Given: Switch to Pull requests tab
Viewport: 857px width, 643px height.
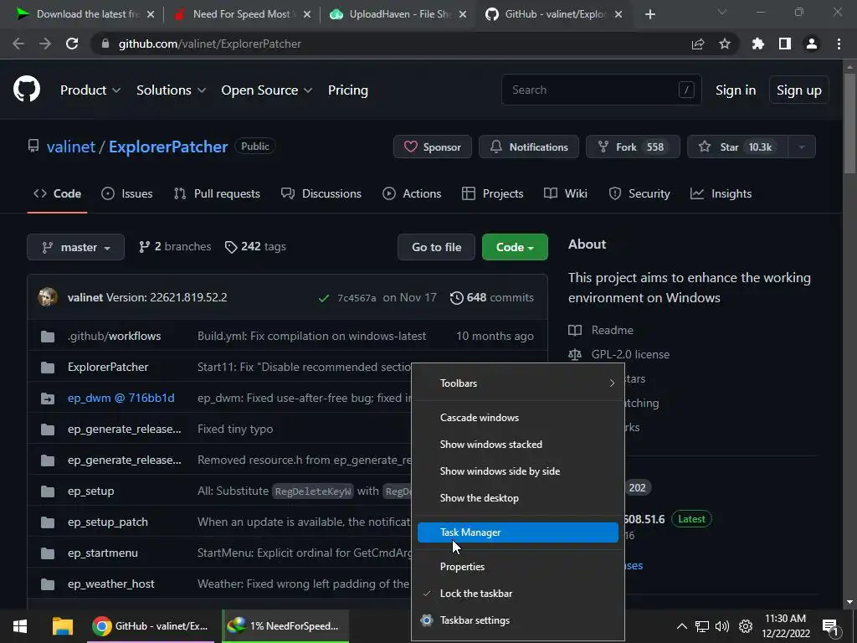Looking at the screenshot, I should (x=217, y=193).
